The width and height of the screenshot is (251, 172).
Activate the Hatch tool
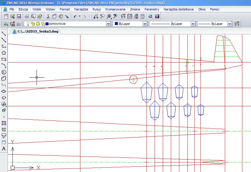[4, 123]
